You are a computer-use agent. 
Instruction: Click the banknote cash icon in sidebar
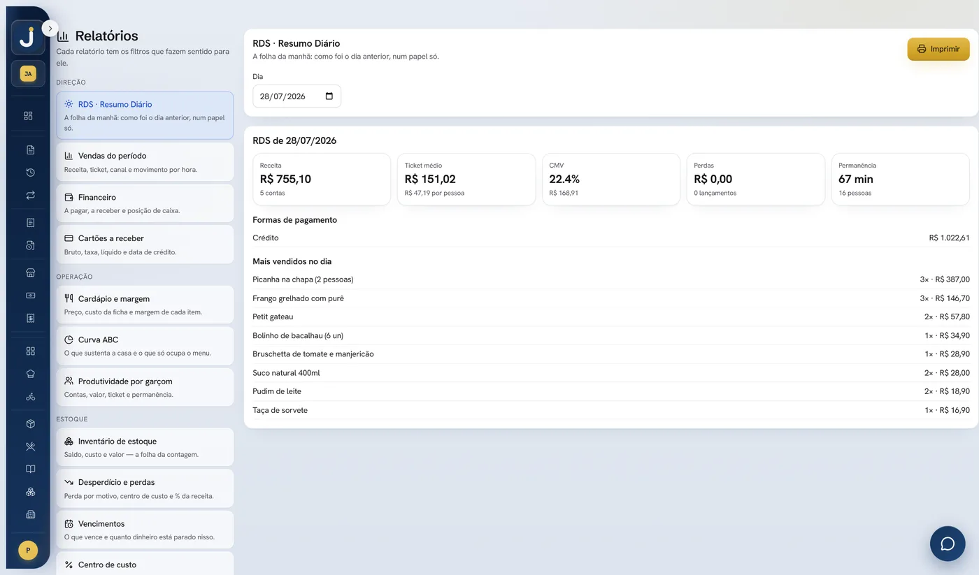pos(30,296)
